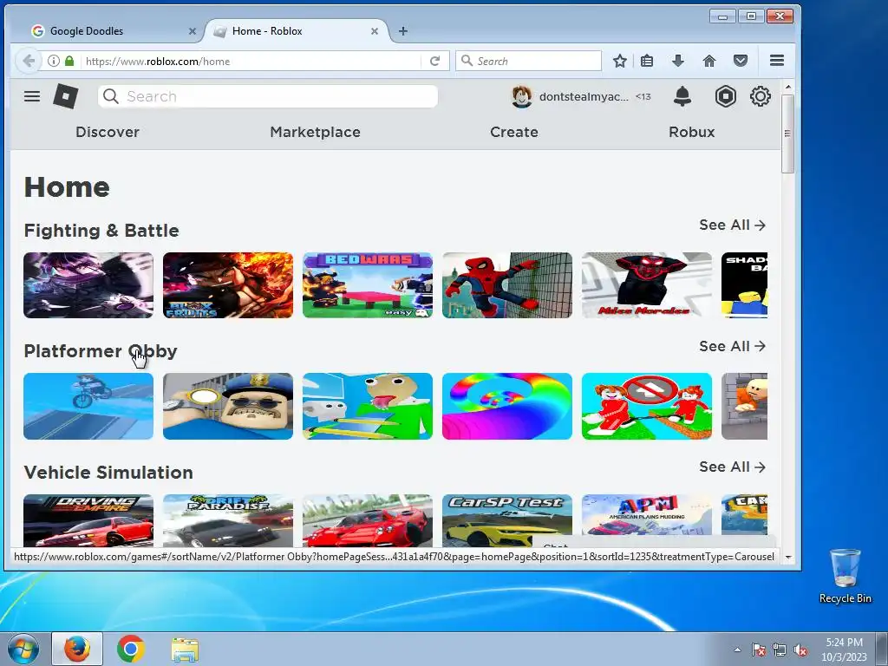Open the Pocket icon in toolbar
This screenshot has height=666, width=888.
(741, 62)
